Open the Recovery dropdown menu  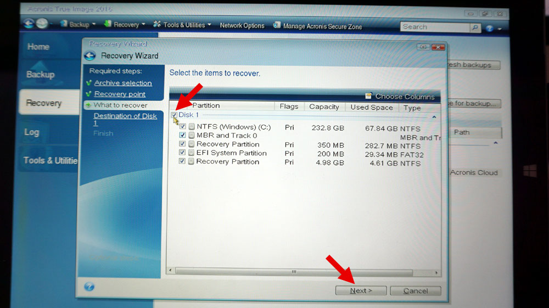125,25
